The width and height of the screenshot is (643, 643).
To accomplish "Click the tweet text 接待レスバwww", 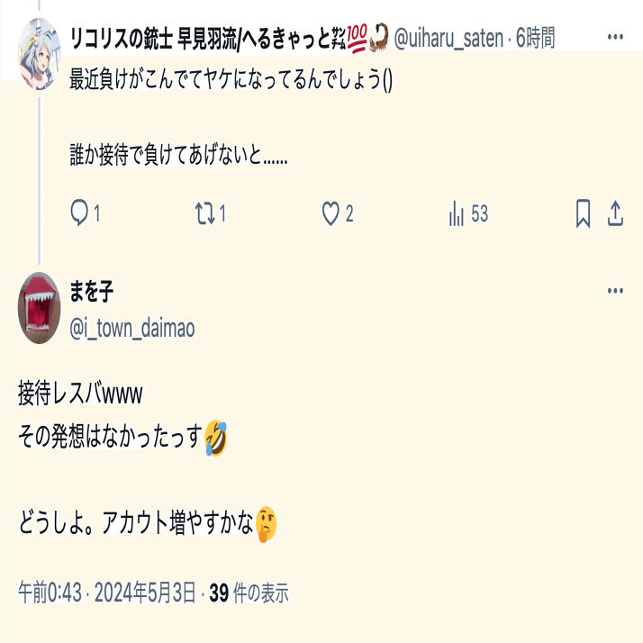I will [80, 394].
